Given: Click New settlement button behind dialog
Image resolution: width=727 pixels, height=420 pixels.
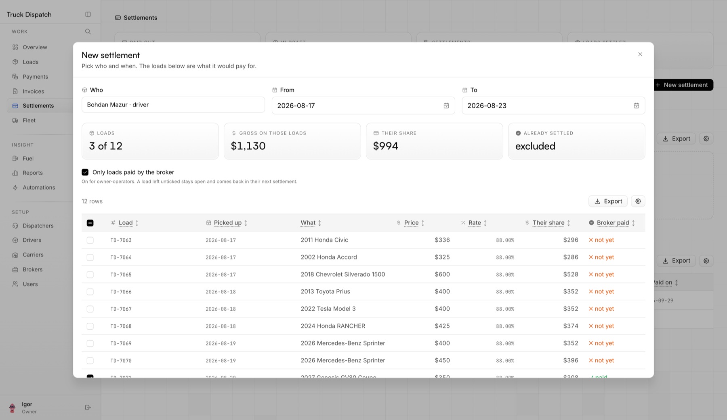Looking at the screenshot, I should [x=683, y=85].
